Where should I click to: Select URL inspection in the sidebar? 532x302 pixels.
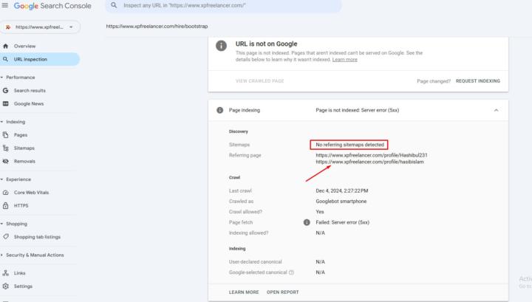[x=40, y=59]
